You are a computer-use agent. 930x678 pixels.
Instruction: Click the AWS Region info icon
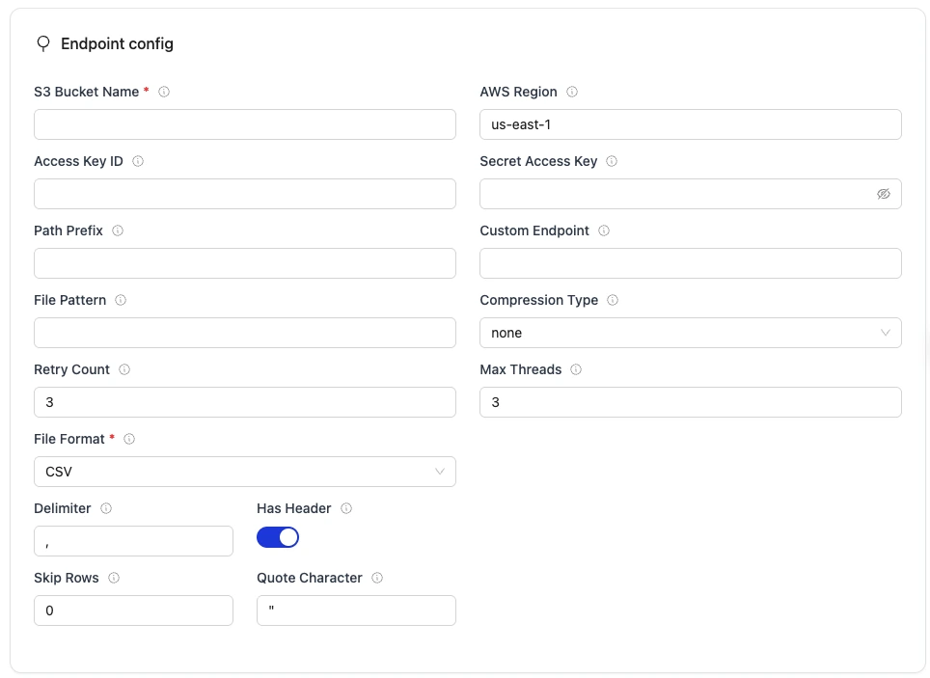pyautogui.click(x=572, y=92)
